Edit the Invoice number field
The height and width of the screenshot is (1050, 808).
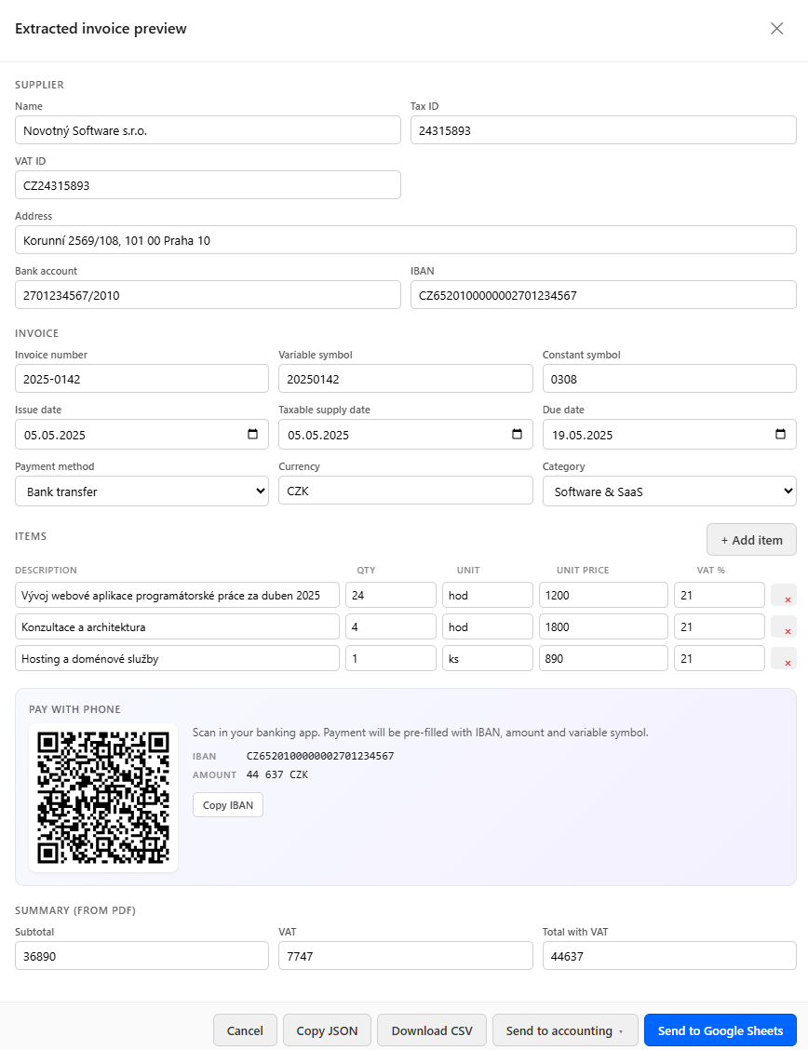point(141,378)
